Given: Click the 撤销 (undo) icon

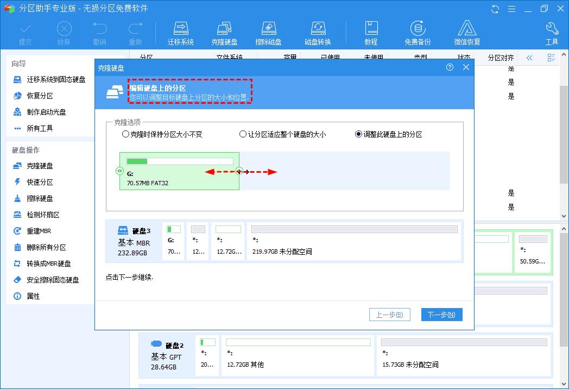Looking at the screenshot, I should point(100,32).
